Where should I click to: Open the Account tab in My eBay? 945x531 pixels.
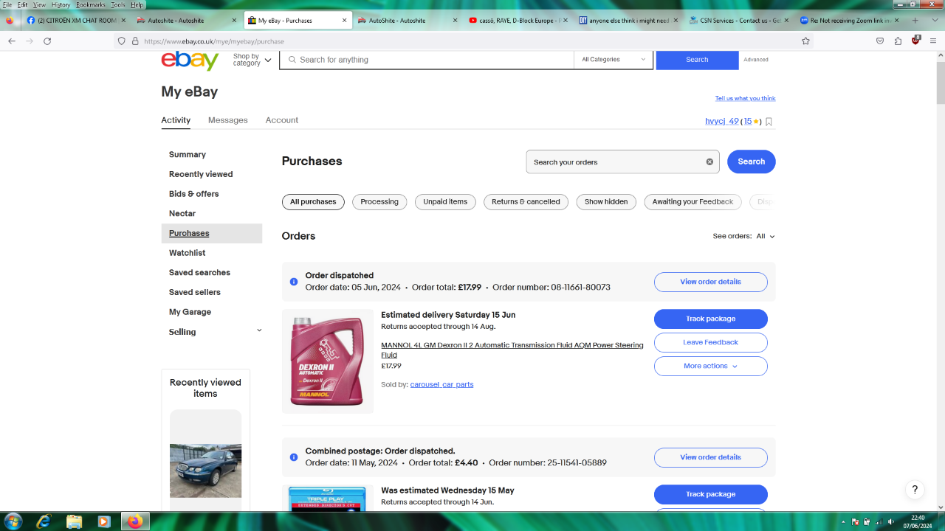pyautogui.click(x=282, y=120)
